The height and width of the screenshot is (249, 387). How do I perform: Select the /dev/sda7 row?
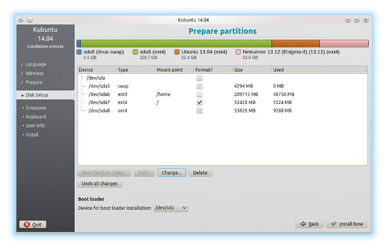click(223, 102)
